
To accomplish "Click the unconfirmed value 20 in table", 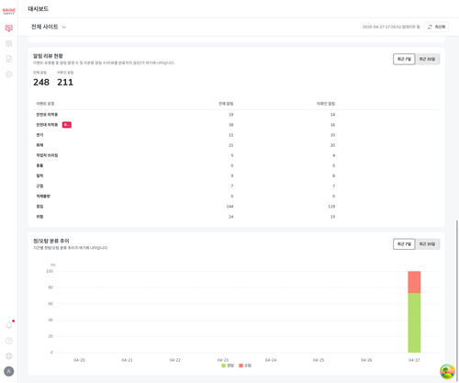I will pyautogui.click(x=332, y=145).
